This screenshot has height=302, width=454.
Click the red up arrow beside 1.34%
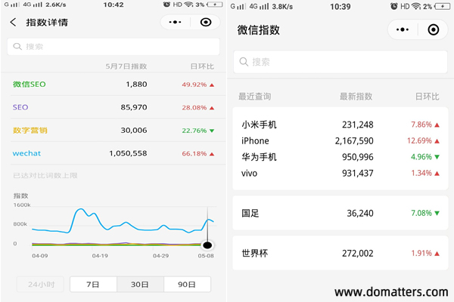point(437,174)
